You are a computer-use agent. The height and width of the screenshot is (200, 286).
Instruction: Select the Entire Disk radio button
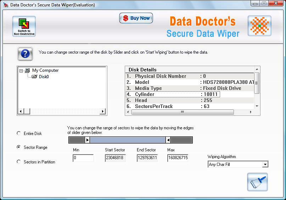18,133
